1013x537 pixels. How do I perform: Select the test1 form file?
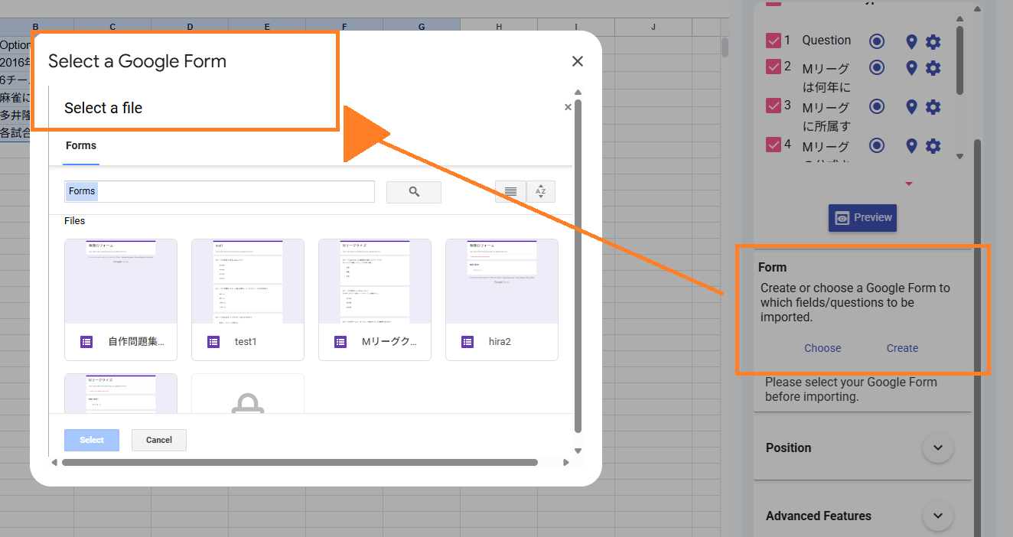(248, 299)
